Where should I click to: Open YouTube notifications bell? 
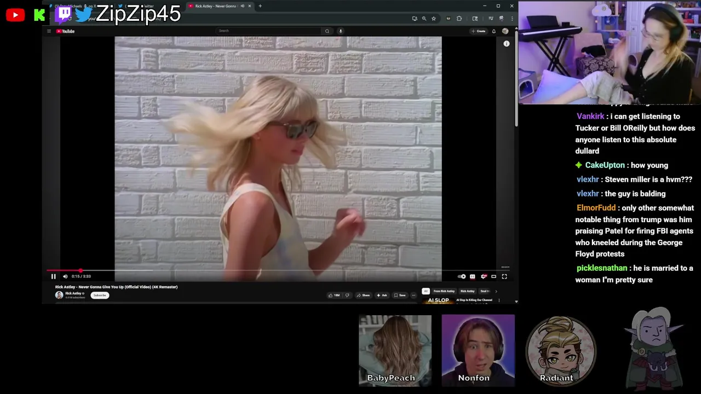(x=493, y=31)
